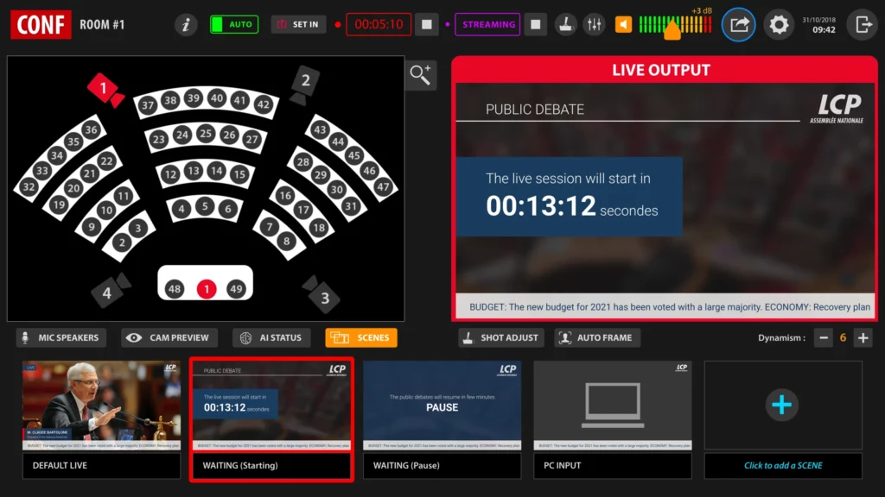Add a new scene with plus tile
885x497 pixels.
coord(782,405)
